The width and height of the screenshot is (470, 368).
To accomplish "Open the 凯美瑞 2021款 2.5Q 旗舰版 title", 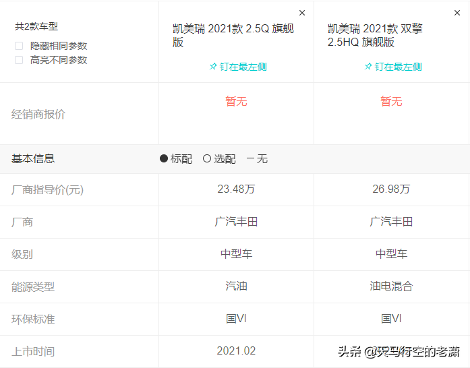I will (233, 35).
